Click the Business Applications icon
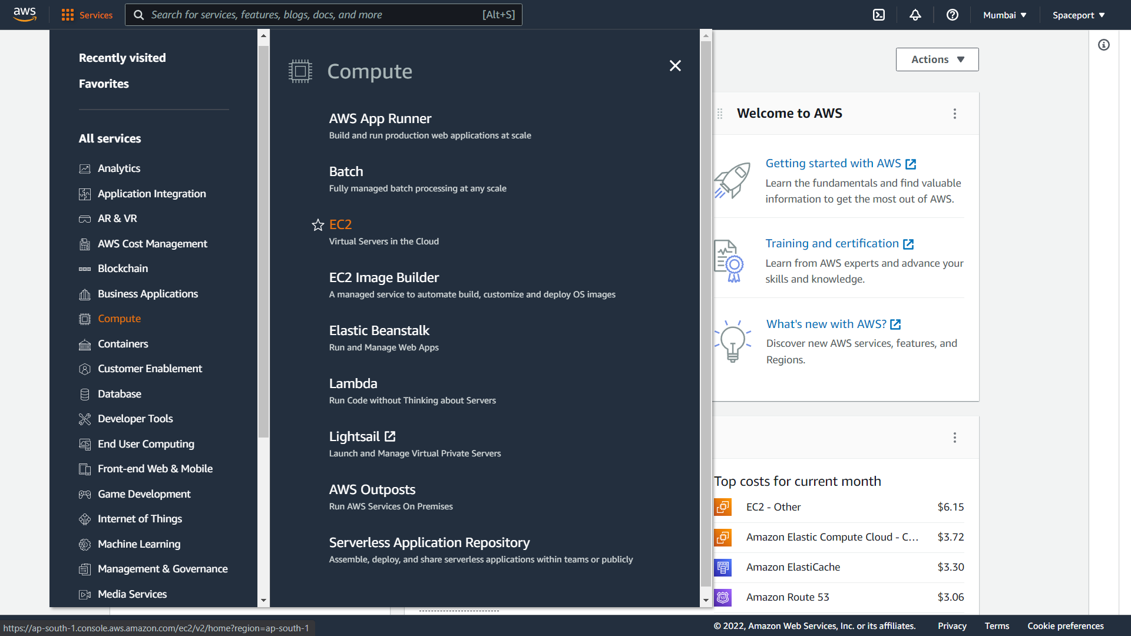Screen dimensions: 1131x636 (x=85, y=294)
